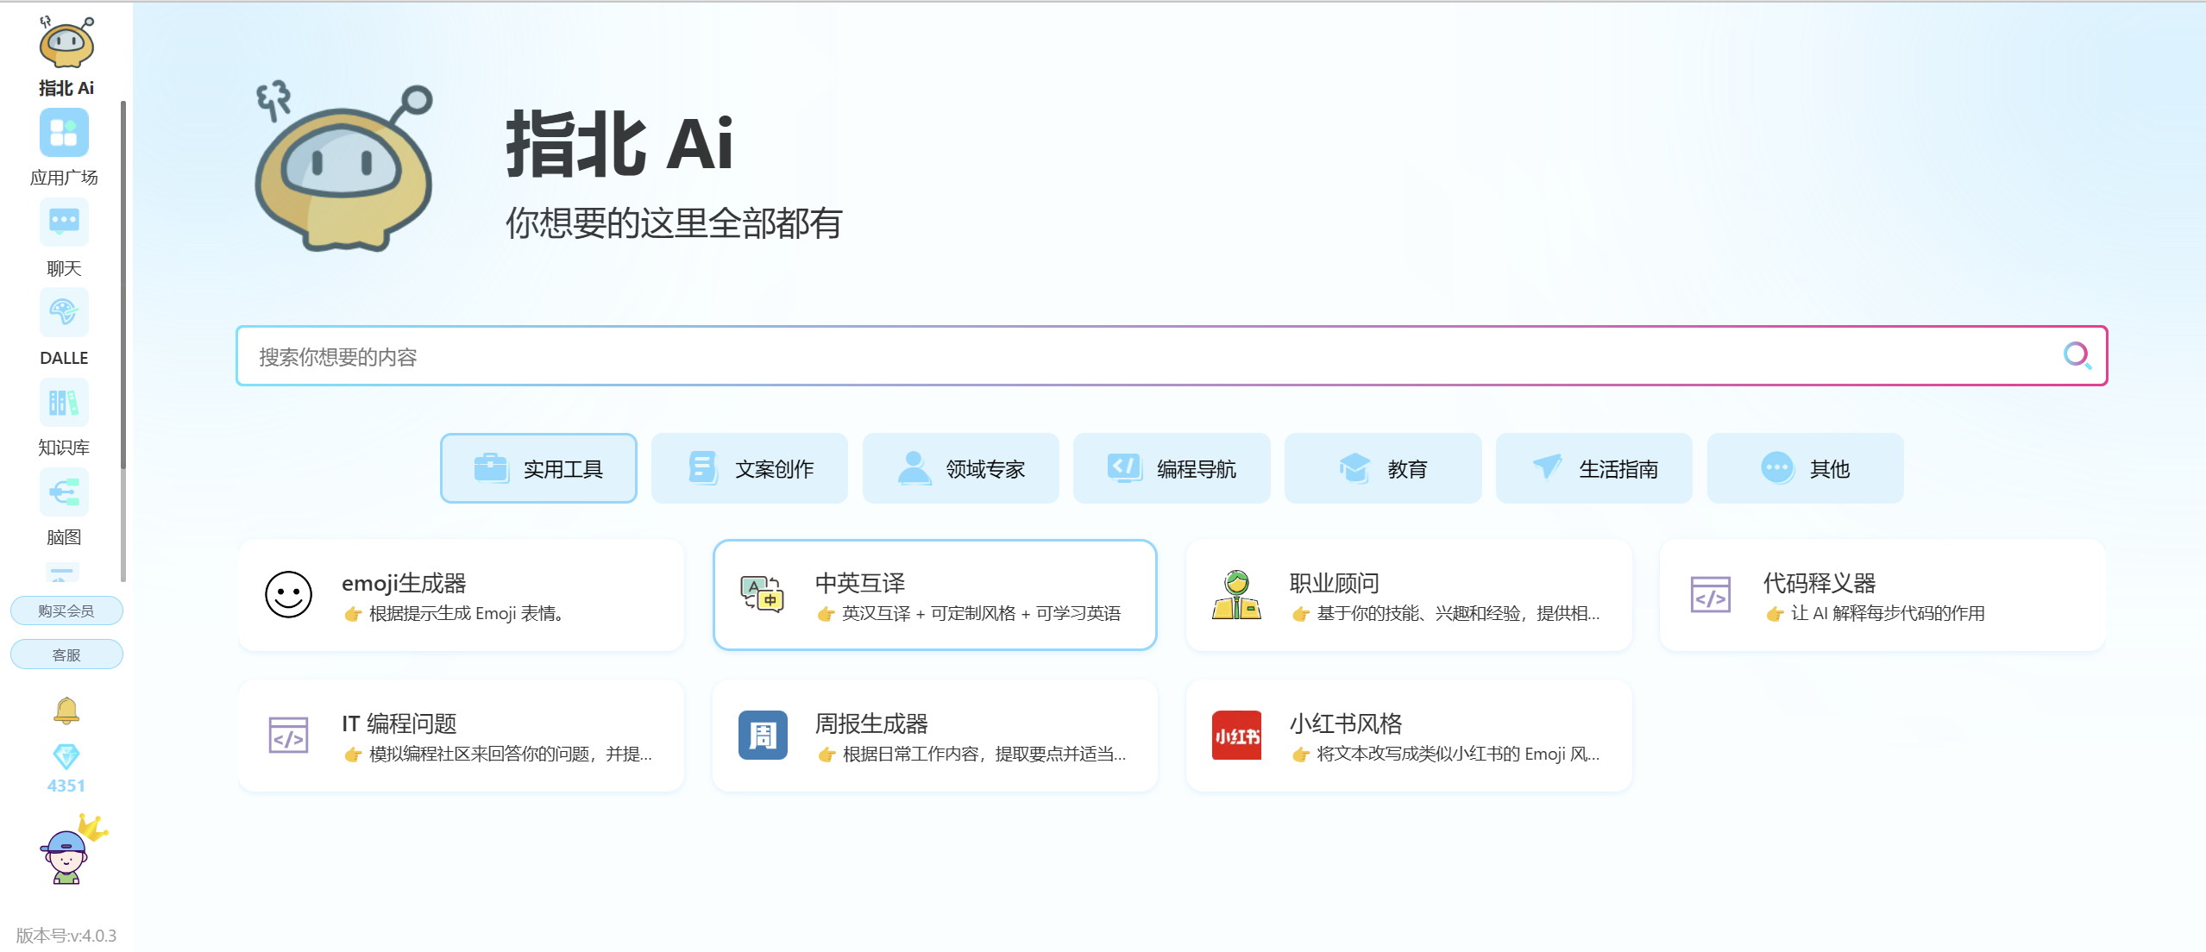Open the 脑图 mind map icon

(64, 492)
